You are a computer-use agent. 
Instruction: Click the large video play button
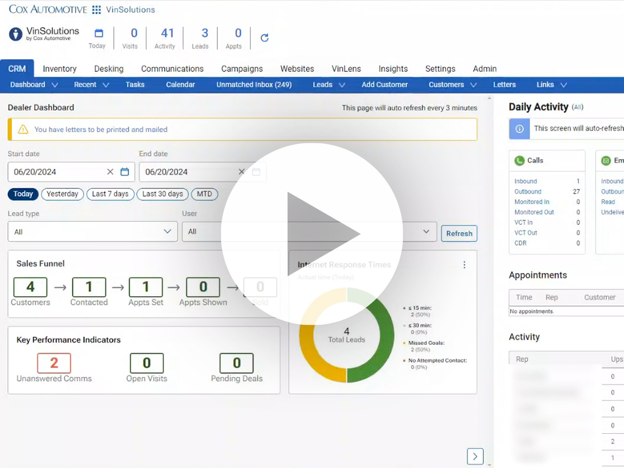312,234
